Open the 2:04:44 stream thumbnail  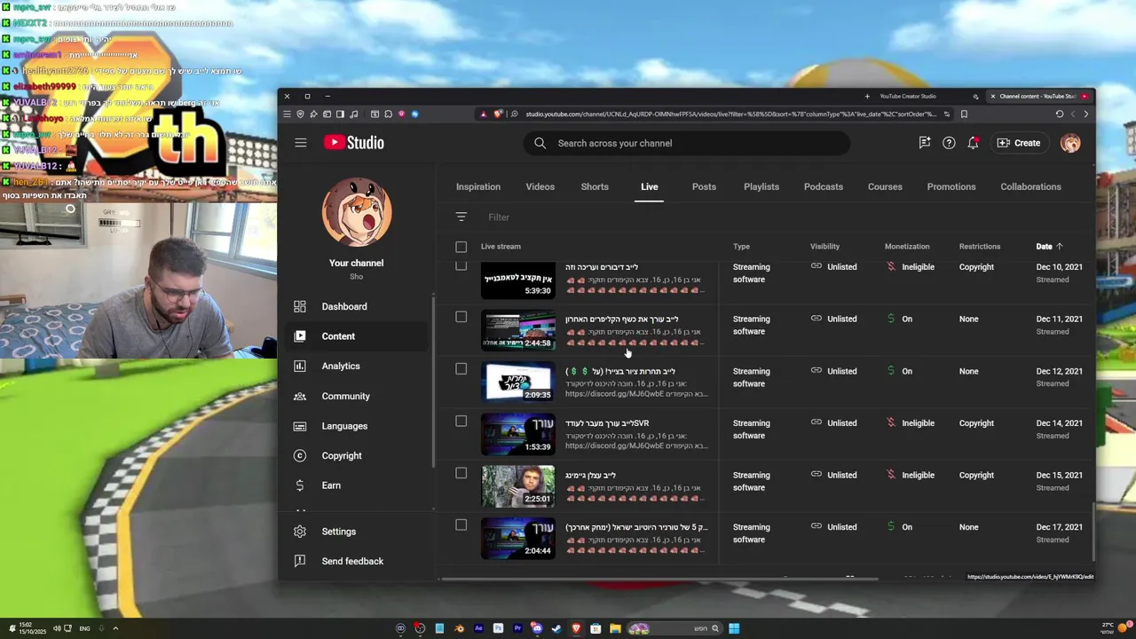point(518,538)
